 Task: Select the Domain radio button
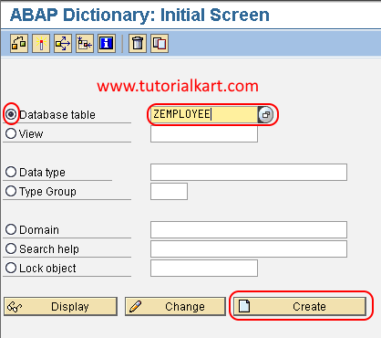tap(11, 229)
